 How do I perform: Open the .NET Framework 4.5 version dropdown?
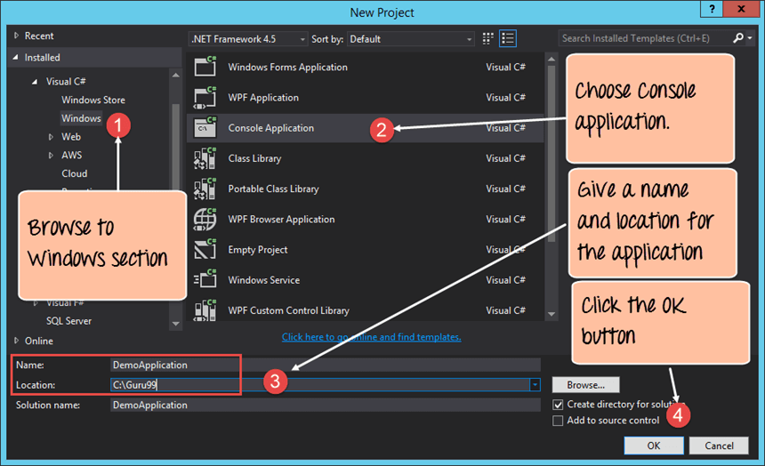pyautogui.click(x=248, y=39)
